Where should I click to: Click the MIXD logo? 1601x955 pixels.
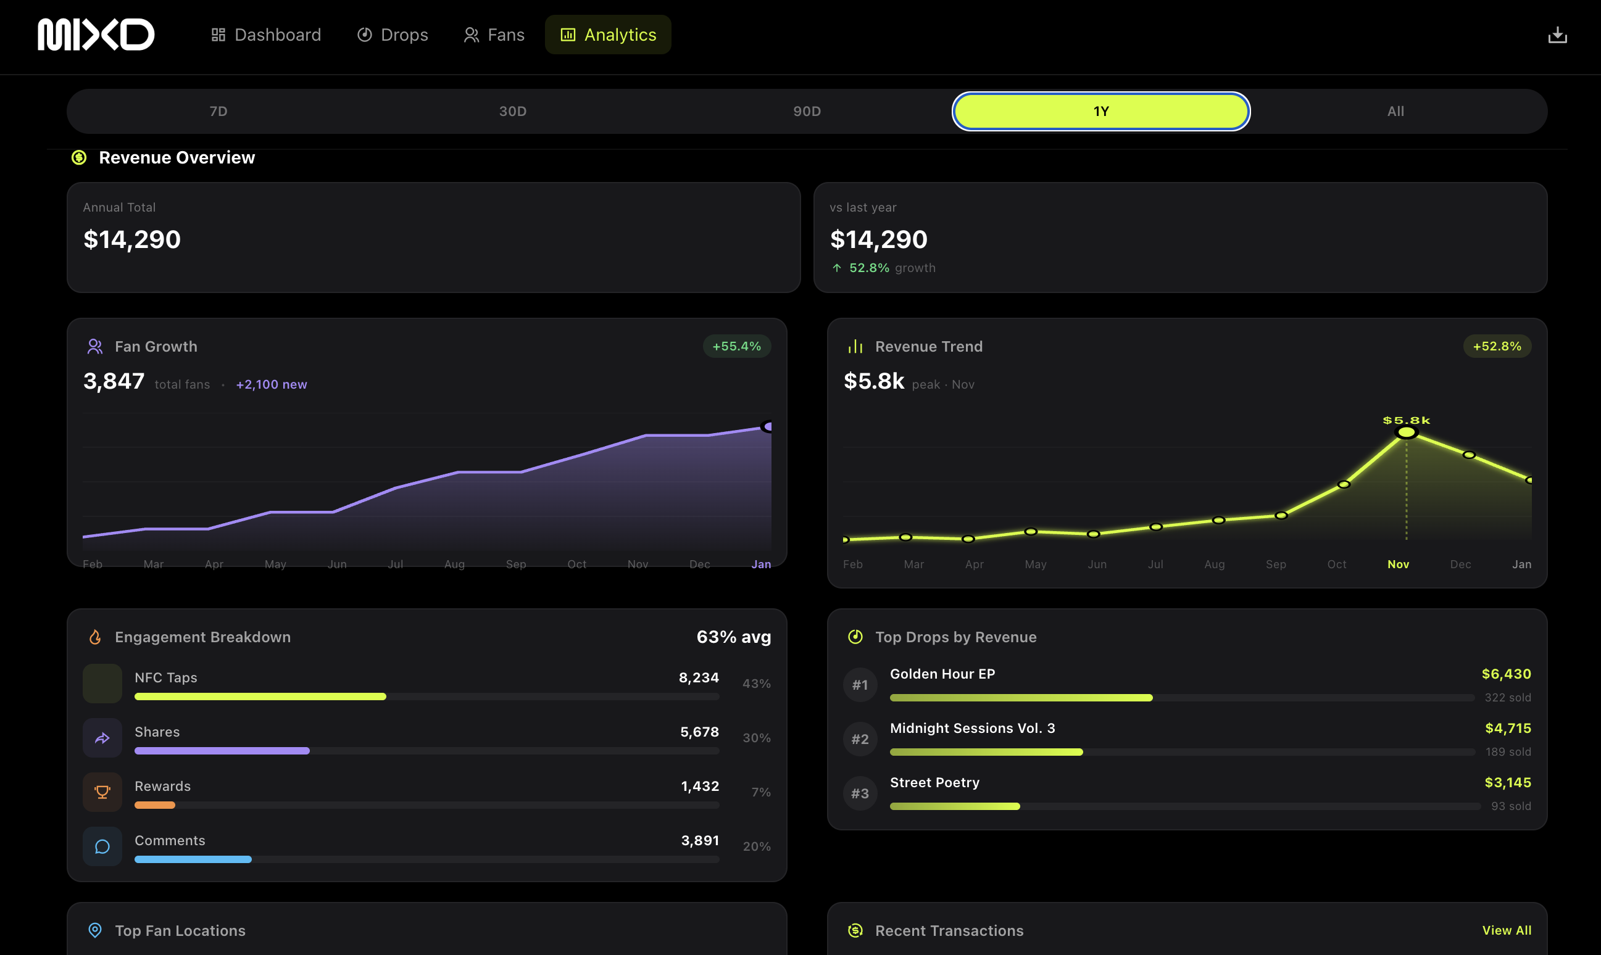pyautogui.click(x=96, y=34)
